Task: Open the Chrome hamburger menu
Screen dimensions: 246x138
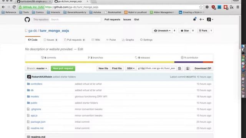Action: point(238,7)
